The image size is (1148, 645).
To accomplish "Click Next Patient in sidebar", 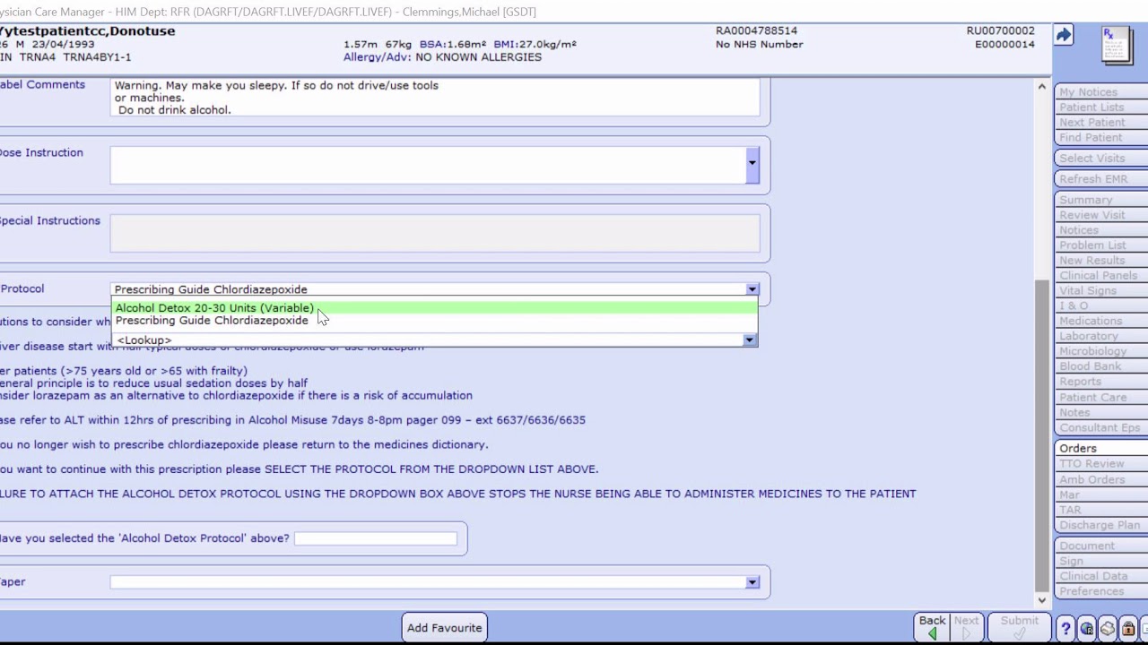I will click(1101, 122).
